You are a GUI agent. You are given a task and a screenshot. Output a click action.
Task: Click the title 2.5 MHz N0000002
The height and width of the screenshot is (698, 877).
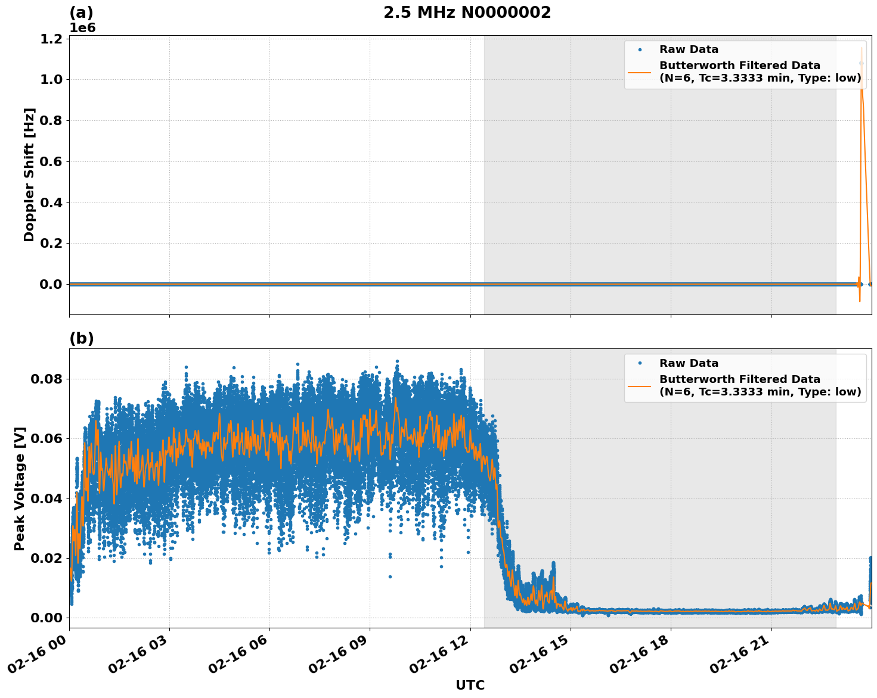[x=467, y=12]
